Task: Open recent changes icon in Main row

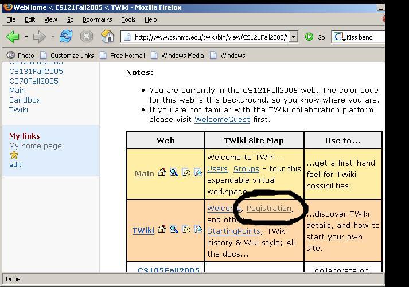Action: [186, 172]
